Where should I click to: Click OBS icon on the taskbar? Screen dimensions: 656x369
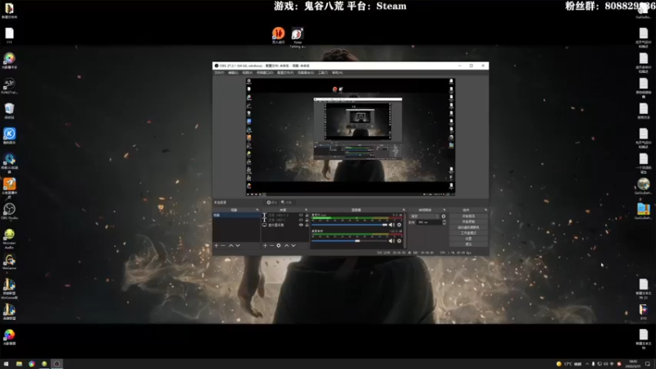57,363
